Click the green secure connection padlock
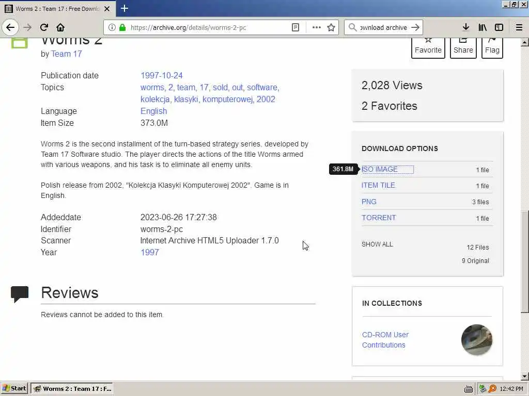Viewport: 529px width, 396px height. pyautogui.click(x=122, y=27)
